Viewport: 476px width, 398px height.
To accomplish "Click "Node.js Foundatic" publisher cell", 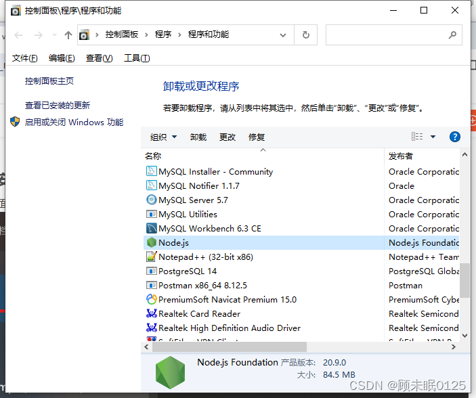I will [x=424, y=242].
